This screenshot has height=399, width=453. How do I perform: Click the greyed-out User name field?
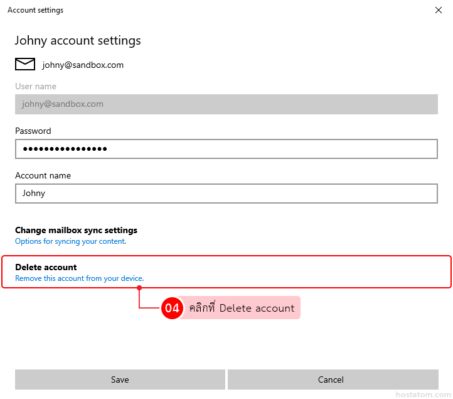coord(226,104)
